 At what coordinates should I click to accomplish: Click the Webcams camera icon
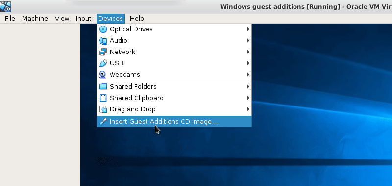103,74
